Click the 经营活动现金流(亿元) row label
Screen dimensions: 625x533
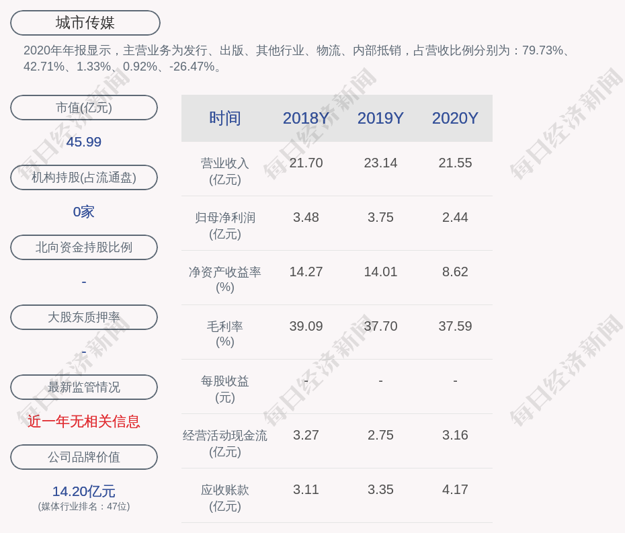point(225,444)
